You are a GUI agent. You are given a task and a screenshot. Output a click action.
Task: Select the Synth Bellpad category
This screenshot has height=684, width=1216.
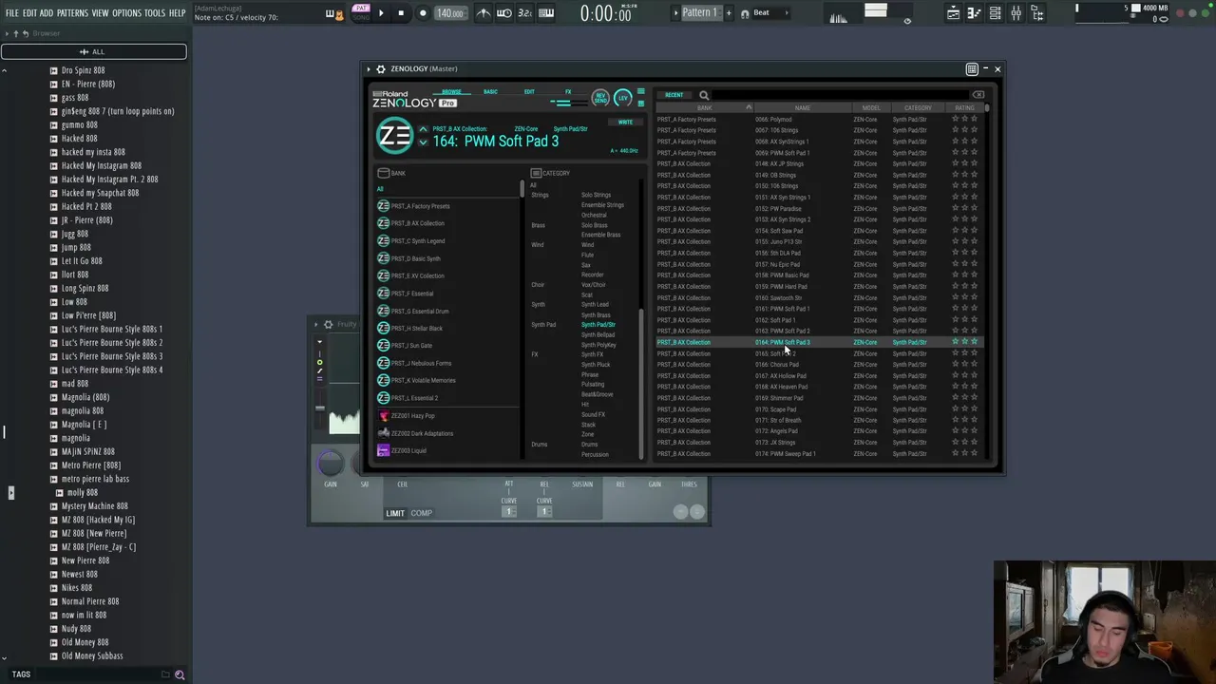pos(598,334)
